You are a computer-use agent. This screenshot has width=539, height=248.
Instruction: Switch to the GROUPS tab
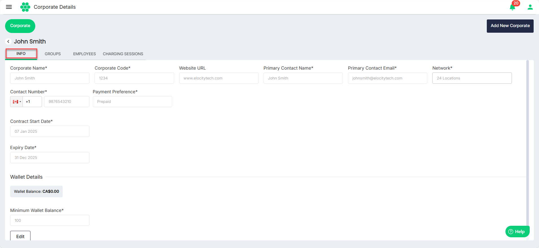point(53,54)
